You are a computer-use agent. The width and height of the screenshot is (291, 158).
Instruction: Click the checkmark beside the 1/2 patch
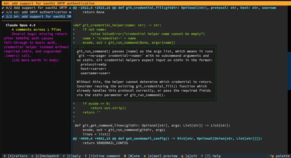pyautogui.click(x=3, y=12)
